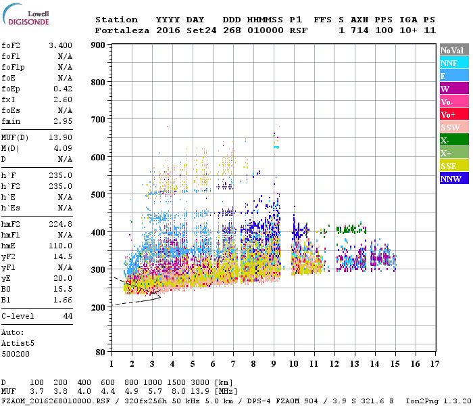Select the Vo+ red legend swatch
The image size is (473, 406).
[454, 114]
